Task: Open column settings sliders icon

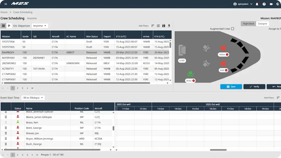Action: pos(158,26)
